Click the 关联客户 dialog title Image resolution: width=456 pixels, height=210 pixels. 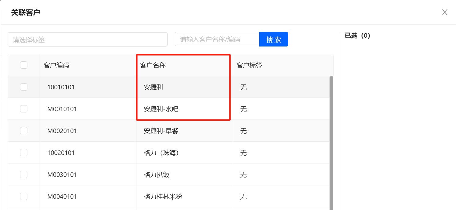[x=26, y=12]
